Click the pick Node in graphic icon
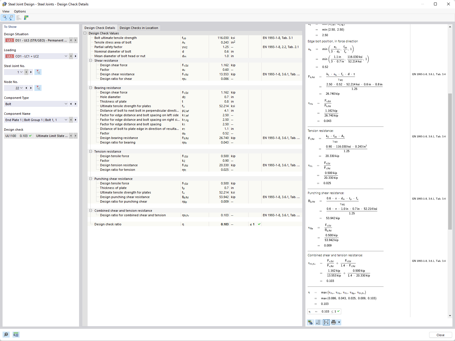Viewport: 455px width, 341px height. [38, 88]
